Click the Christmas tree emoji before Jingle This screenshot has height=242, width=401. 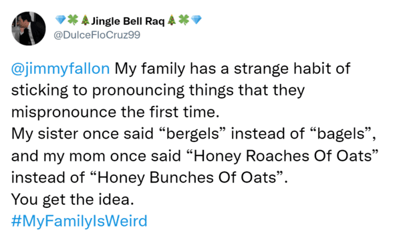click(x=85, y=20)
